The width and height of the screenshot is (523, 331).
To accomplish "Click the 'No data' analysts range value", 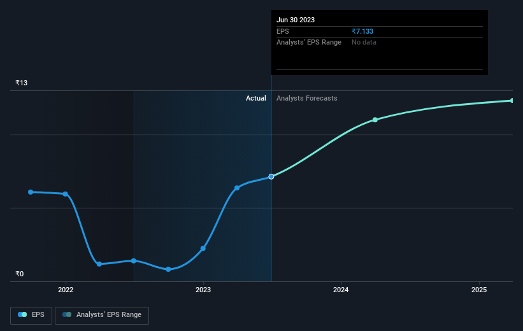I will click(364, 43).
